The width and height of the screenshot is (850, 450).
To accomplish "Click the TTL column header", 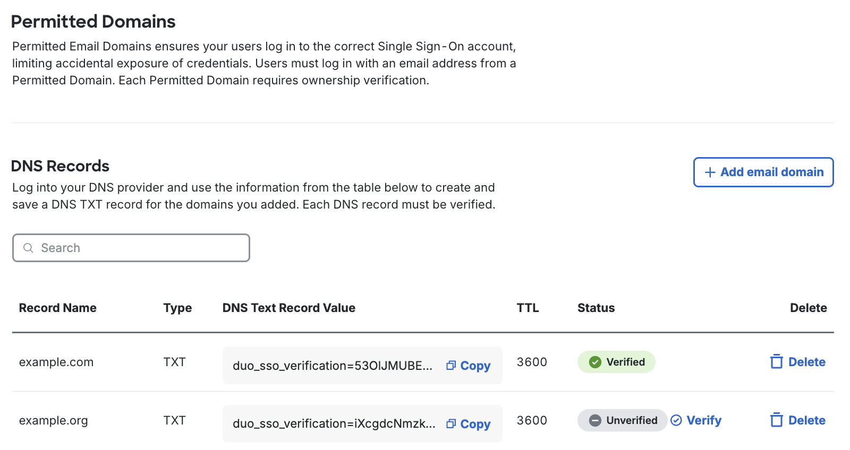I will click(x=528, y=308).
